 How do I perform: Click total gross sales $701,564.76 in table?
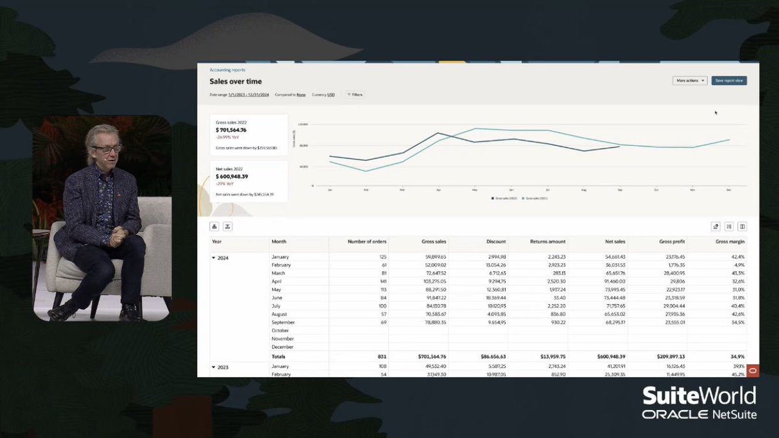coord(431,356)
